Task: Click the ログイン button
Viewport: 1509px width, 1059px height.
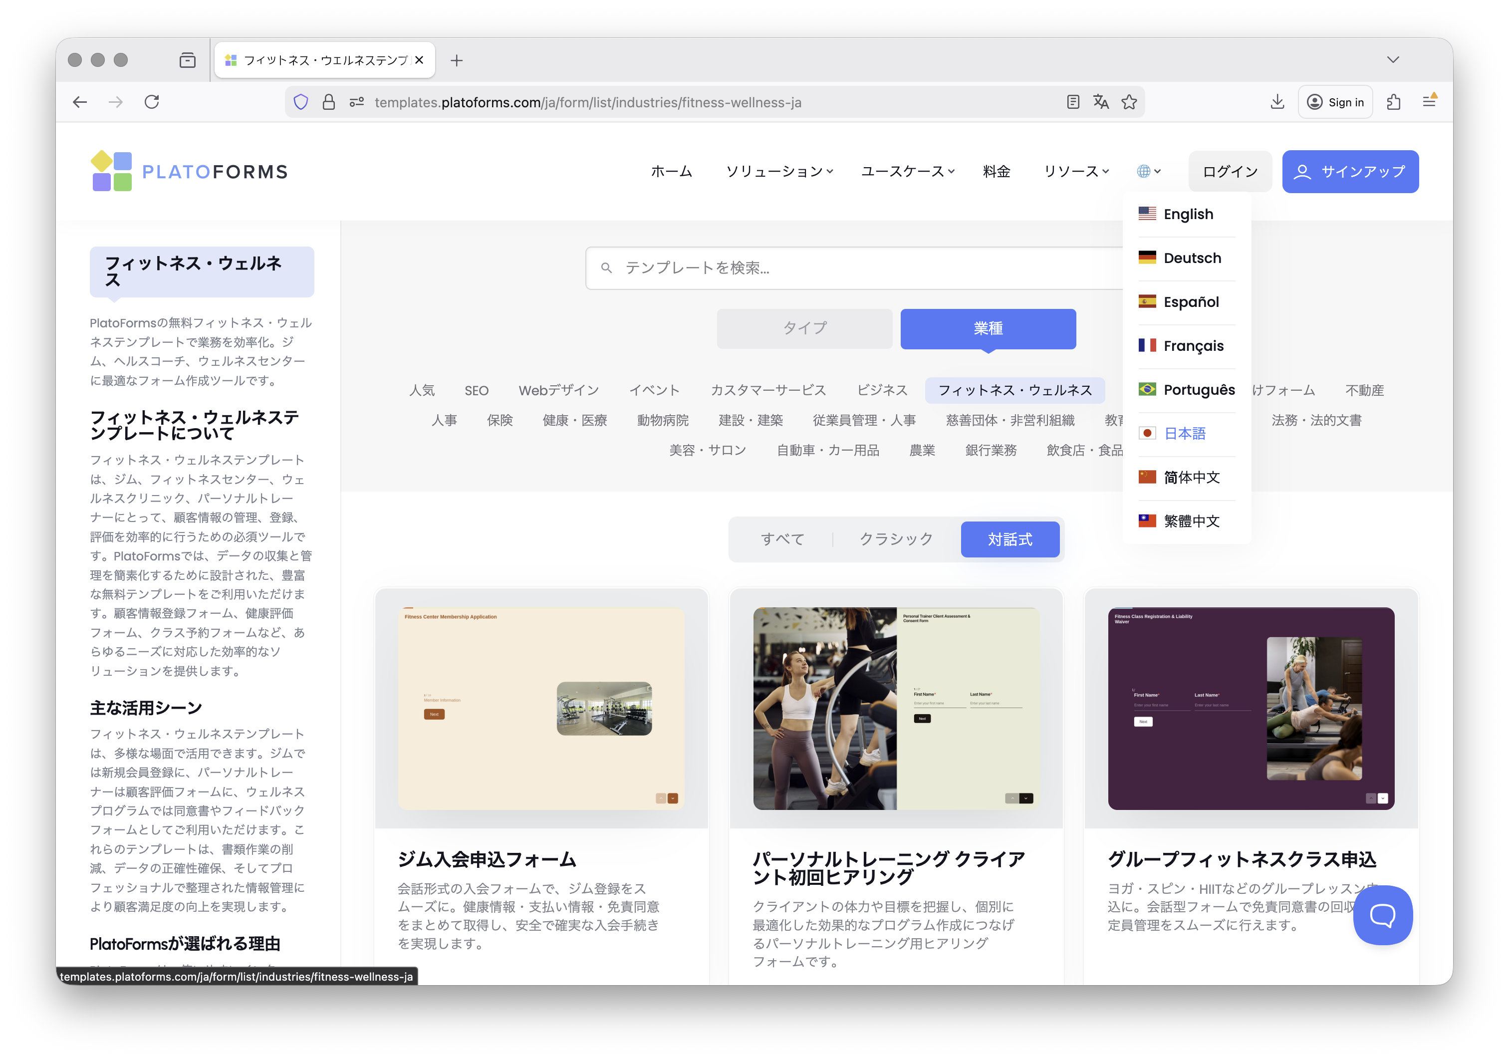Action: [x=1230, y=172]
